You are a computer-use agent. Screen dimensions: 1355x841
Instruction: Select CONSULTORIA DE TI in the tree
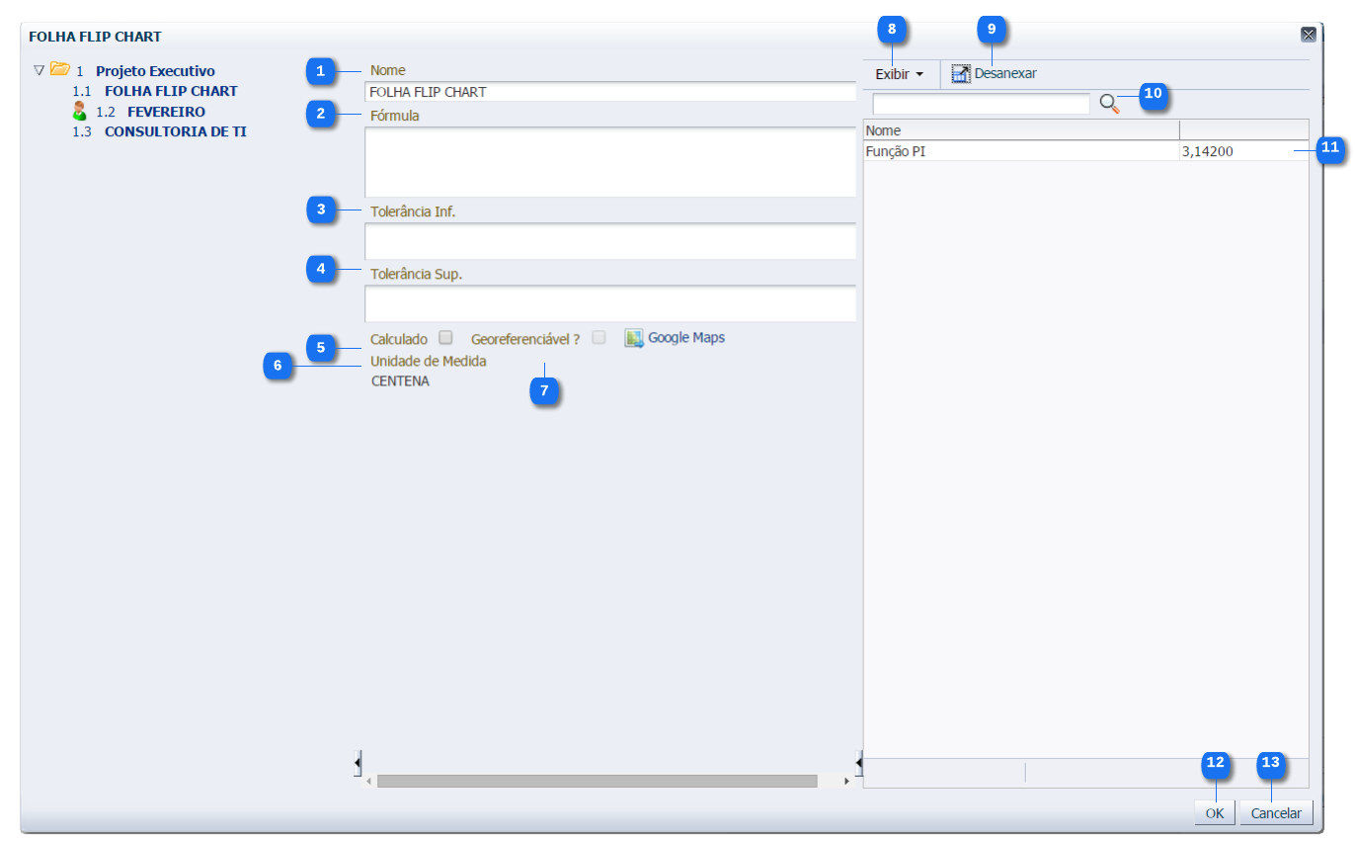click(x=176, y=131)
